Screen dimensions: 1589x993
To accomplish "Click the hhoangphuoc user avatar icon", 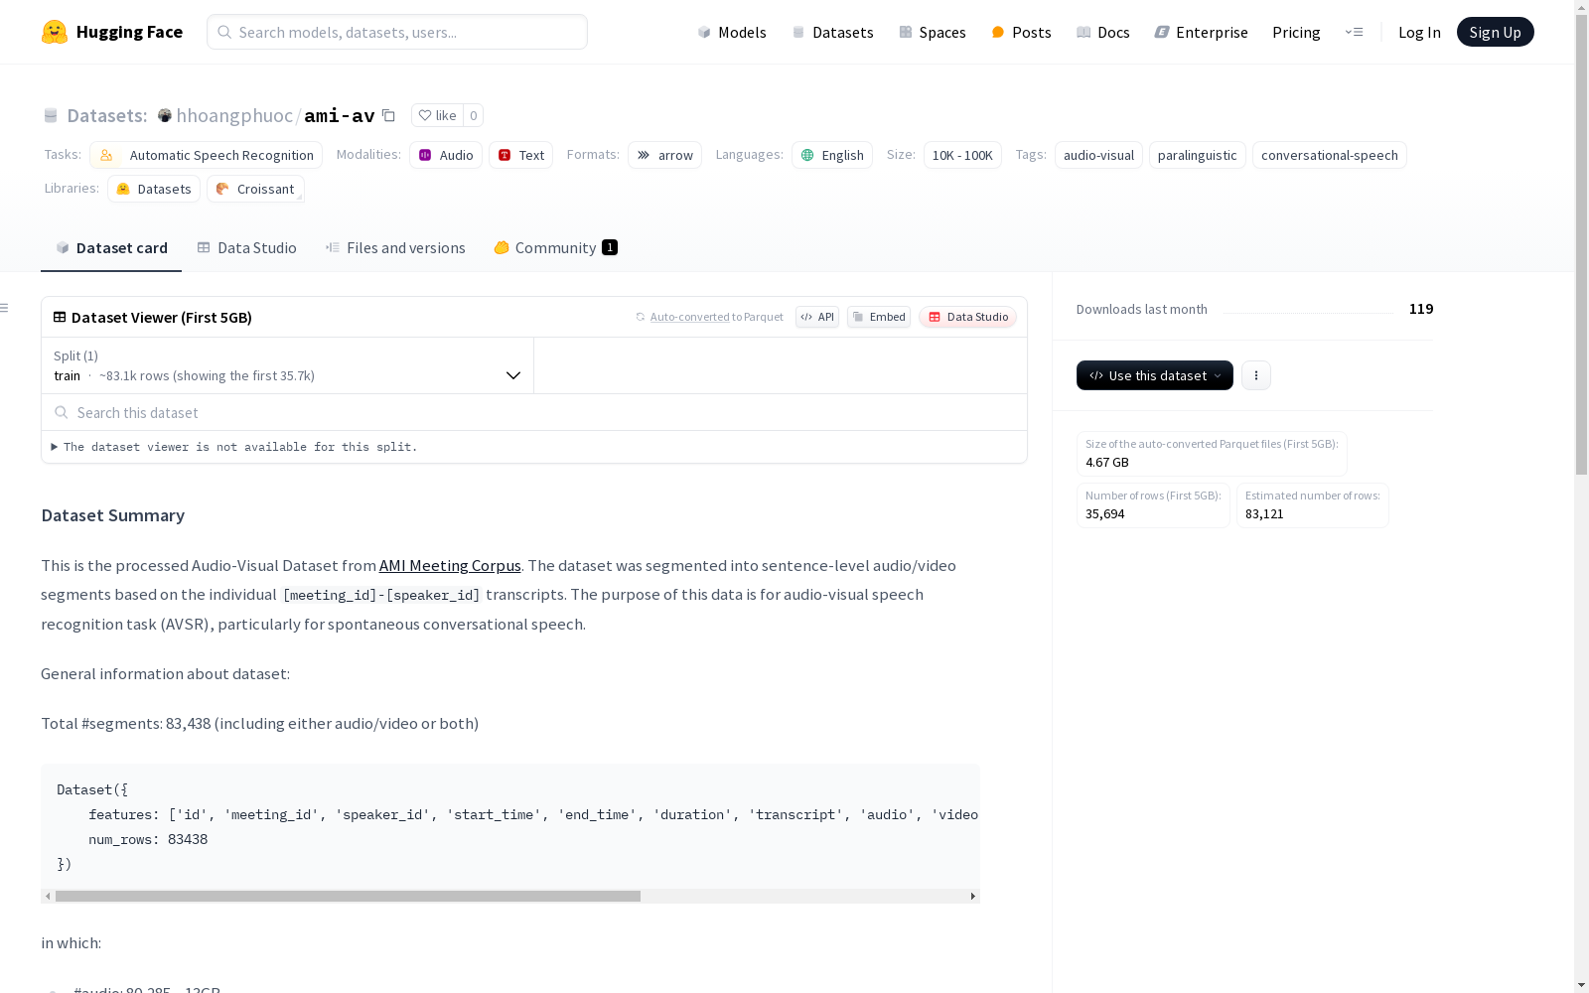I will [x=165, y=115].
